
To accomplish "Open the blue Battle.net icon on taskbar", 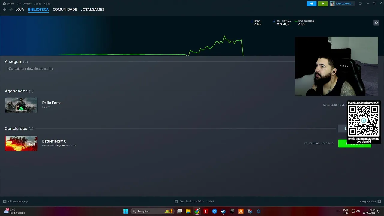I will click(x=214, y=211).
